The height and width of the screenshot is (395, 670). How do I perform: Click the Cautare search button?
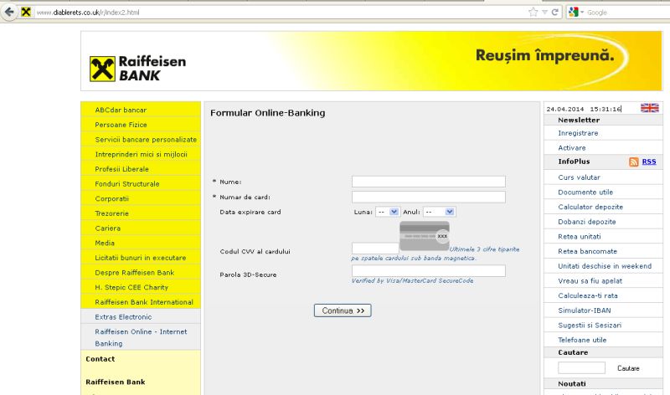(628, 368)
